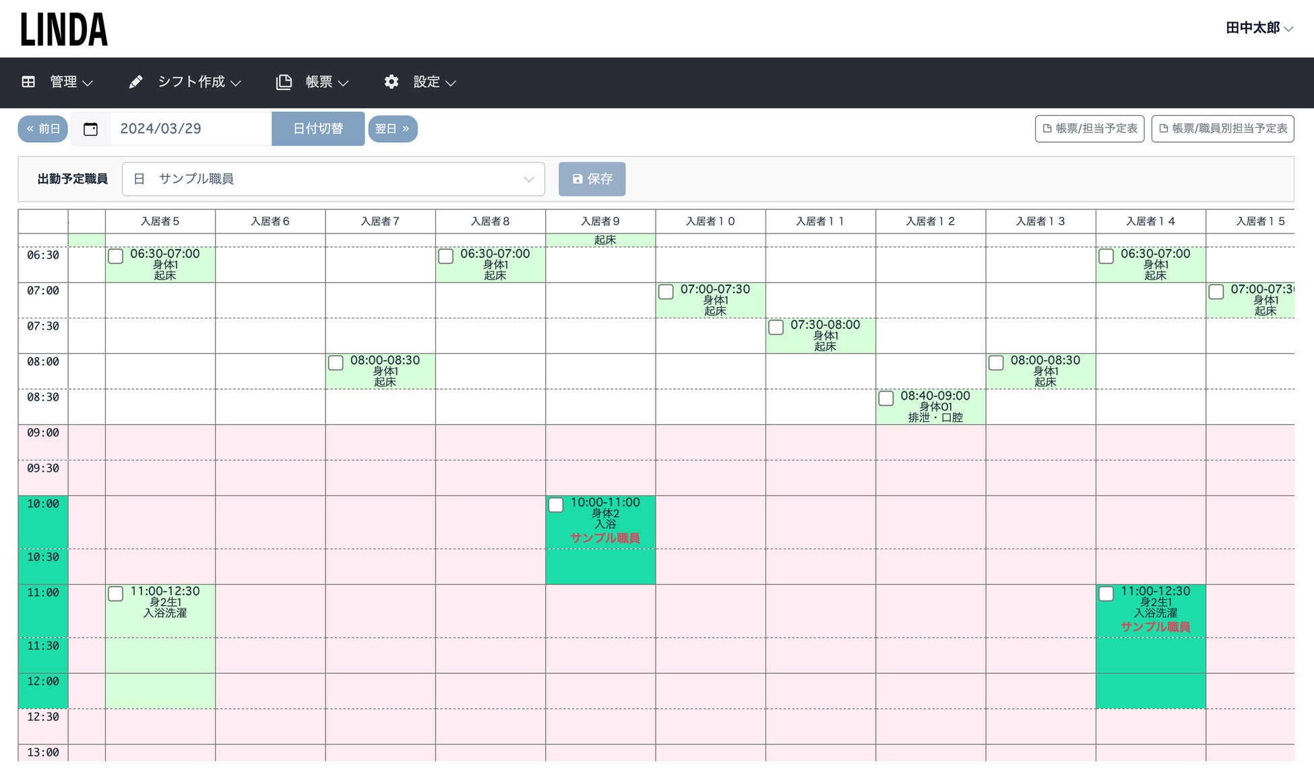Open the calendar date picker icon
Screen dimensions: 1314x768
click(x=90, y=129)
